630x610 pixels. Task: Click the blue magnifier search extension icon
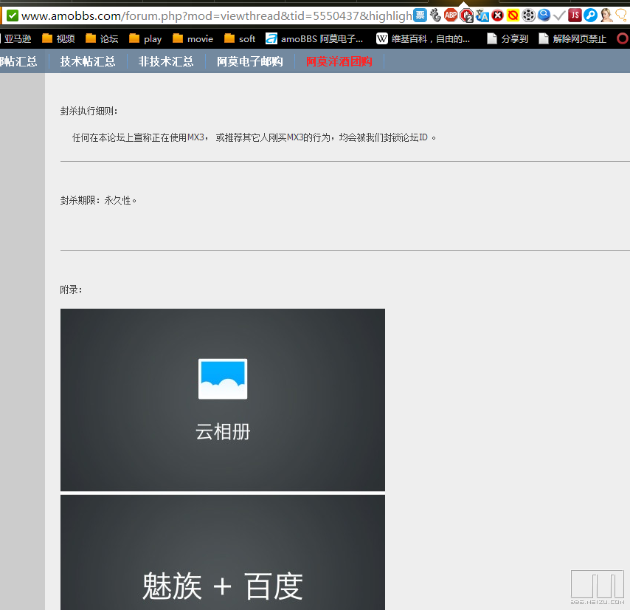pos(544,16)
